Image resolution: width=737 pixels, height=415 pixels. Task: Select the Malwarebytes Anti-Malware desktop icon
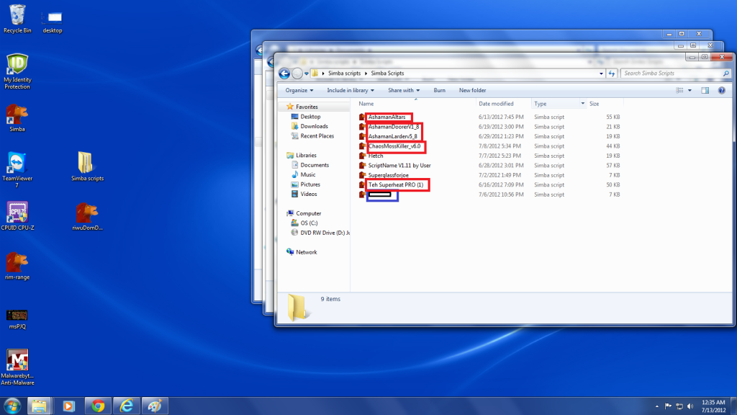[17, 360]
